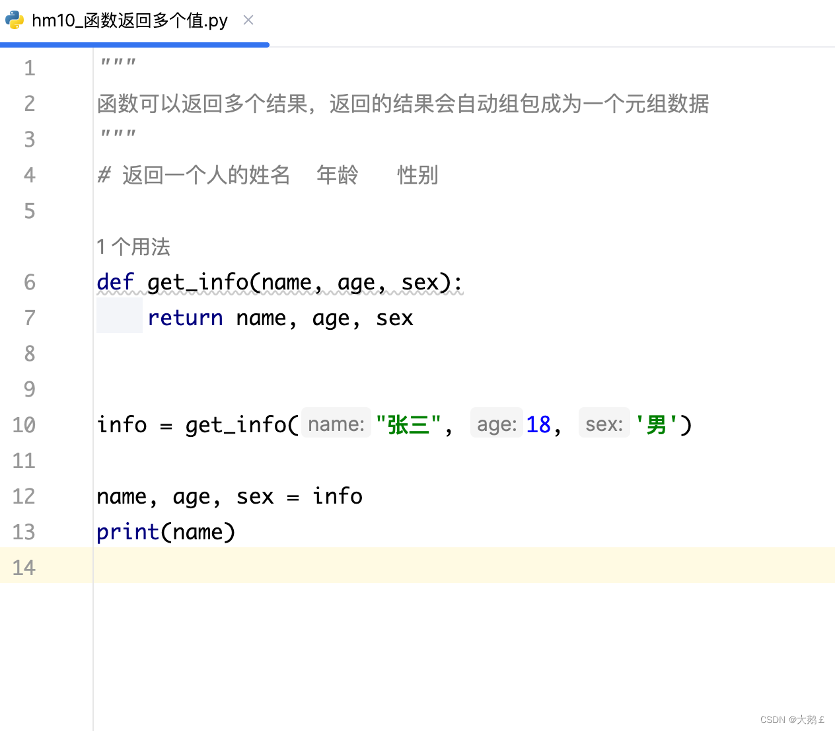Click the number 18 on line 10
Viewport: 835px width, 731px height.
538,424
